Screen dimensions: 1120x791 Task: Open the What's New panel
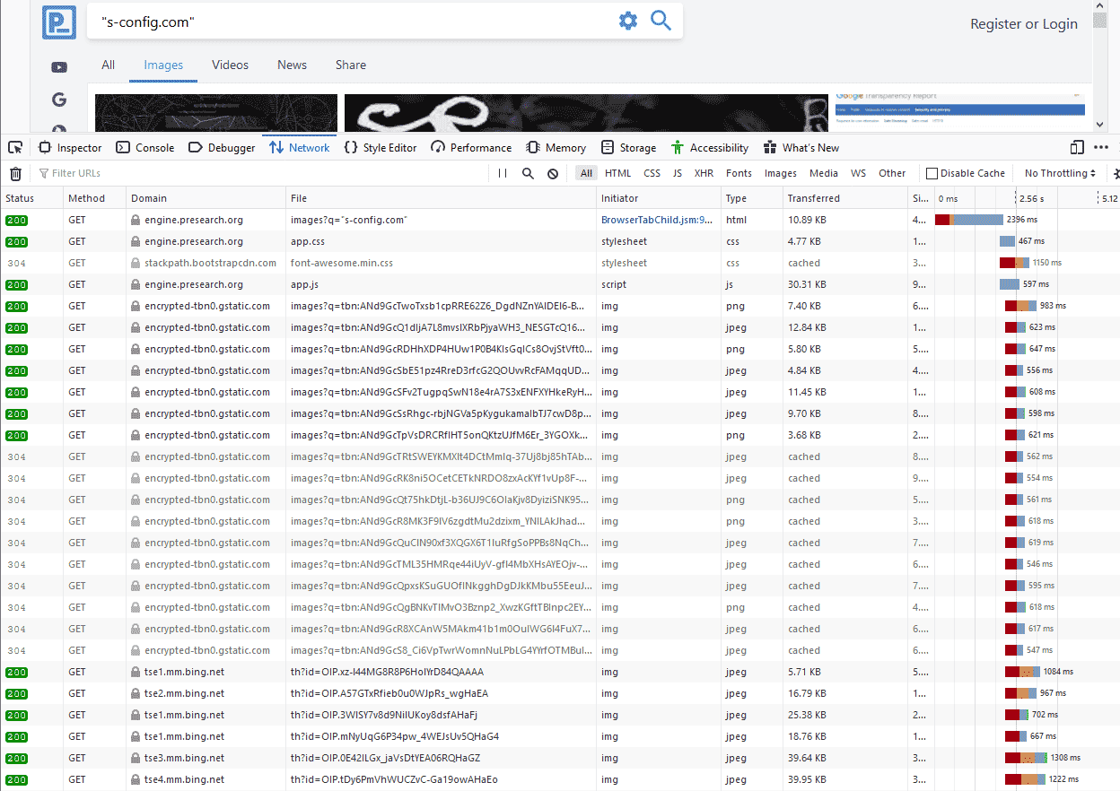[x=801, y=148]
